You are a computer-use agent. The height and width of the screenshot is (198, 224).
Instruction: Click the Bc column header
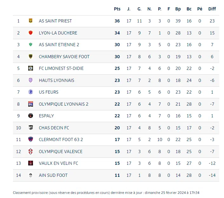(x=189, y=9)
